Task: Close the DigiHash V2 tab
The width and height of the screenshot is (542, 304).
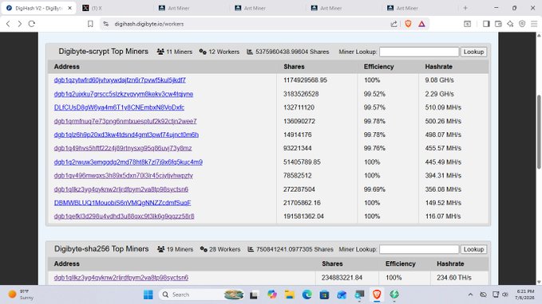Action: [x=69, y=8]
